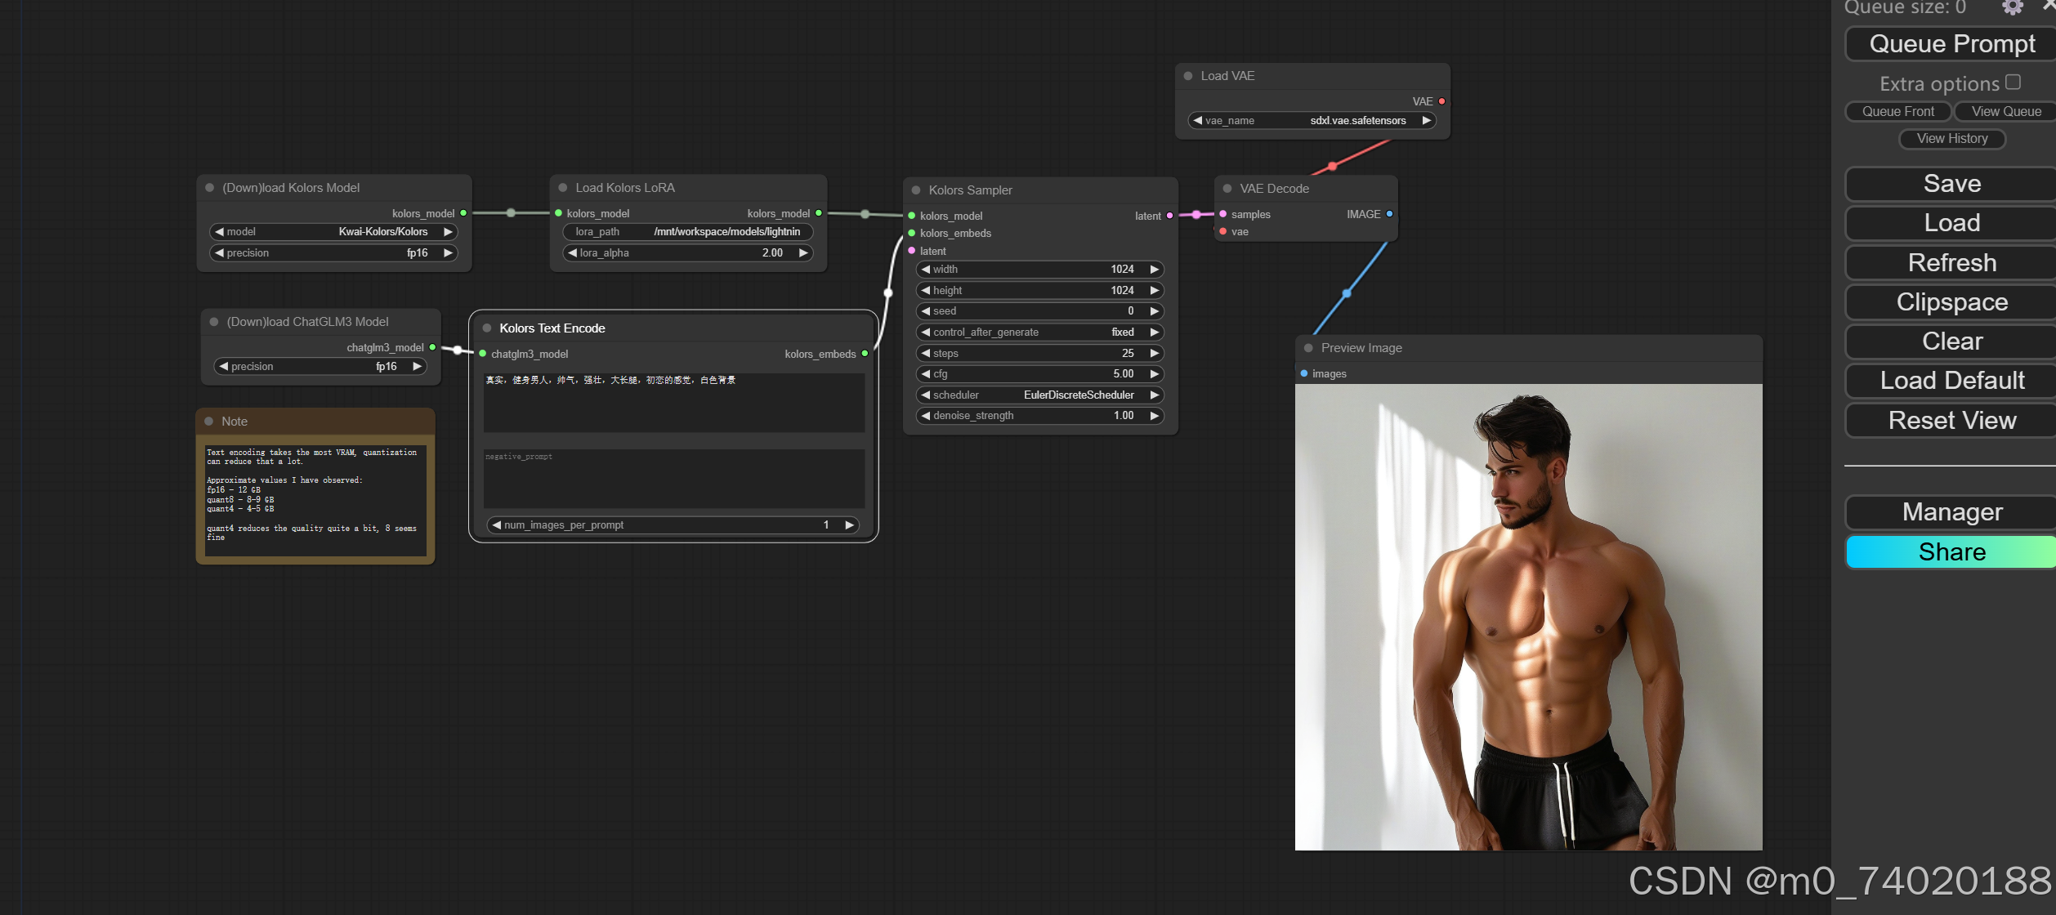Screen dimensions: 2056x915
Task: Click the negative_prompt text field
Action: coord(673,478)
